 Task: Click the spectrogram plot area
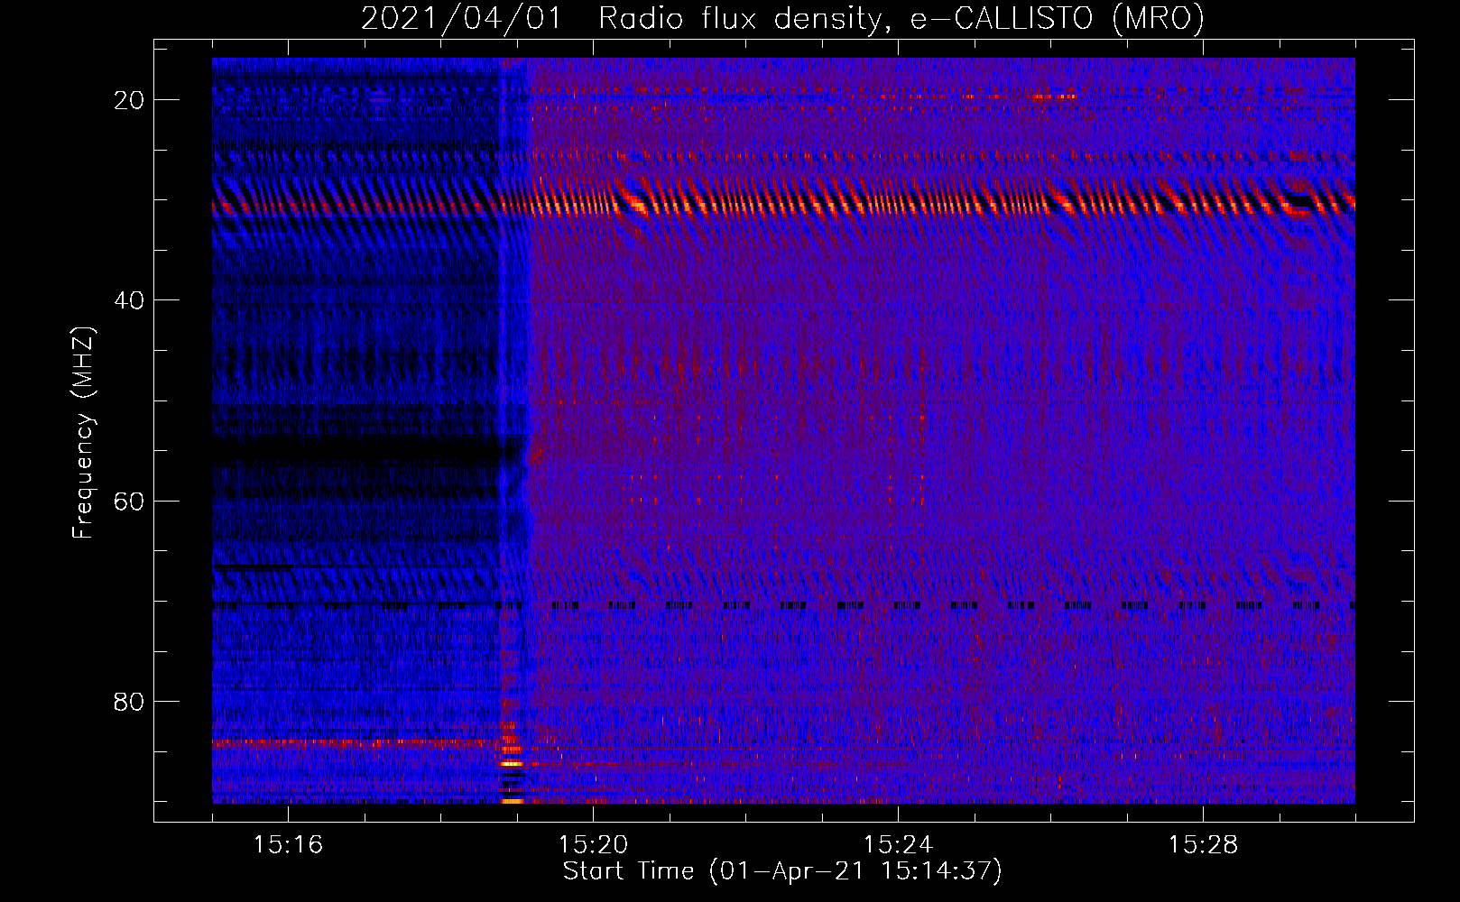[783, 430]
